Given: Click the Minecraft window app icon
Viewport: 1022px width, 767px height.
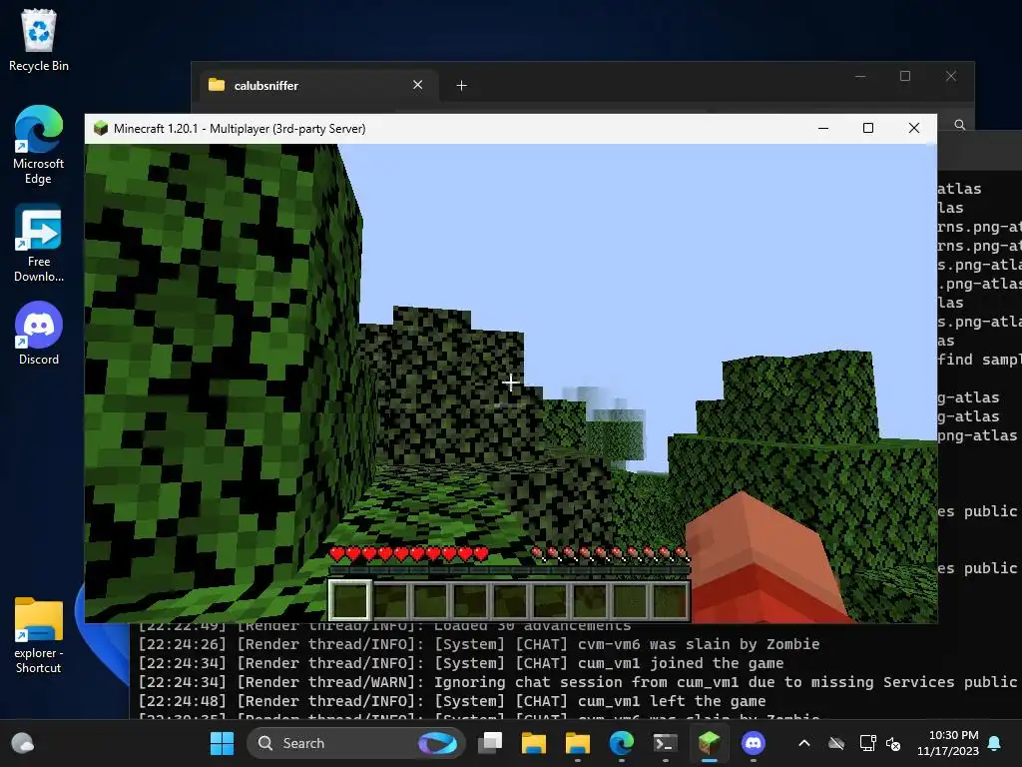Looking at the screenshot, I should [101, 128].
